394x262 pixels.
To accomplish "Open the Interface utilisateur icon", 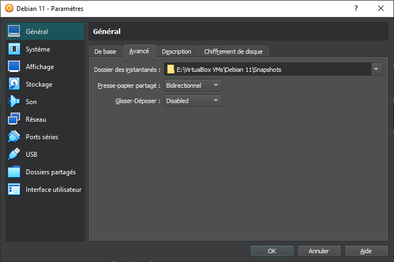I will pos(14,189).
